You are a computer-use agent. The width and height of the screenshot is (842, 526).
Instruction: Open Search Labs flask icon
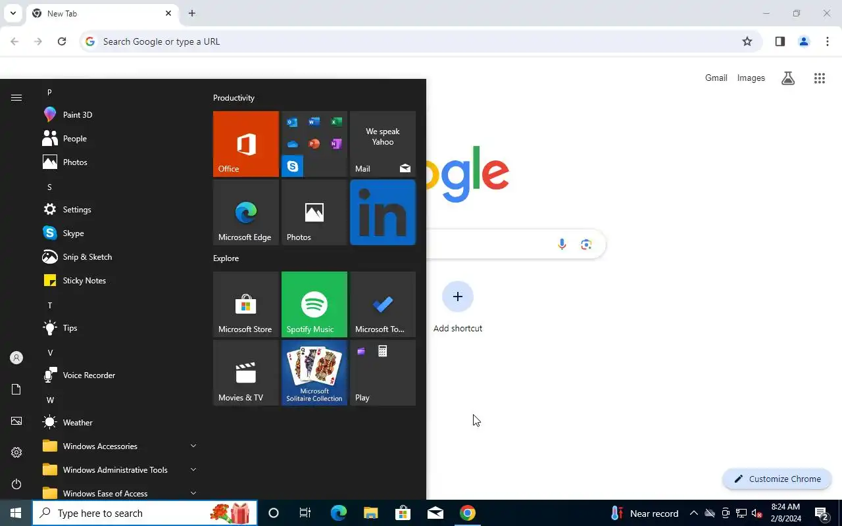(788, 78)
